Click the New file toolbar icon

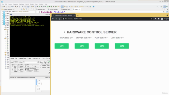point(3,7)
